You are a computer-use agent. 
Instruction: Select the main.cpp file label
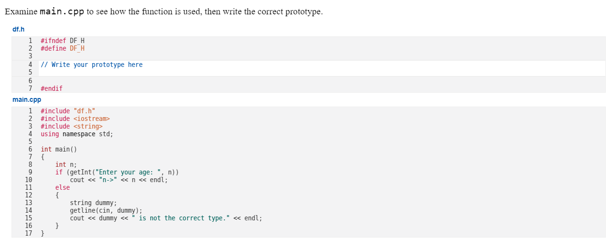27,99
